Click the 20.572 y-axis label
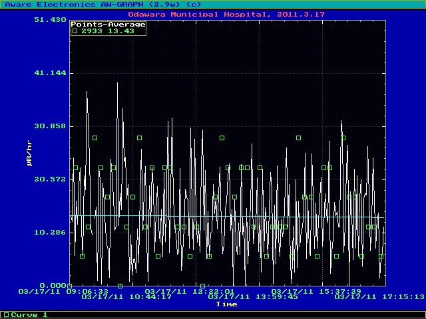426x319 pixels. pos(52,179)
